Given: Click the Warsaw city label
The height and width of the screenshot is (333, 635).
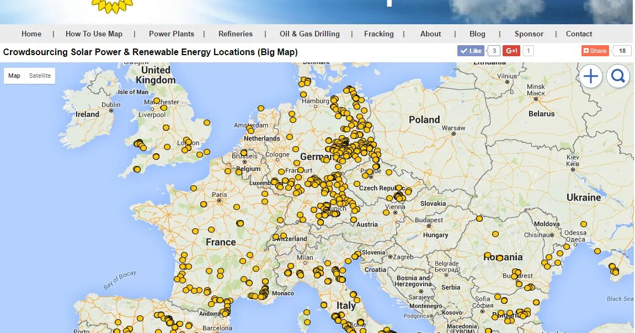Looking at the screenshot, I should point(453,128).
